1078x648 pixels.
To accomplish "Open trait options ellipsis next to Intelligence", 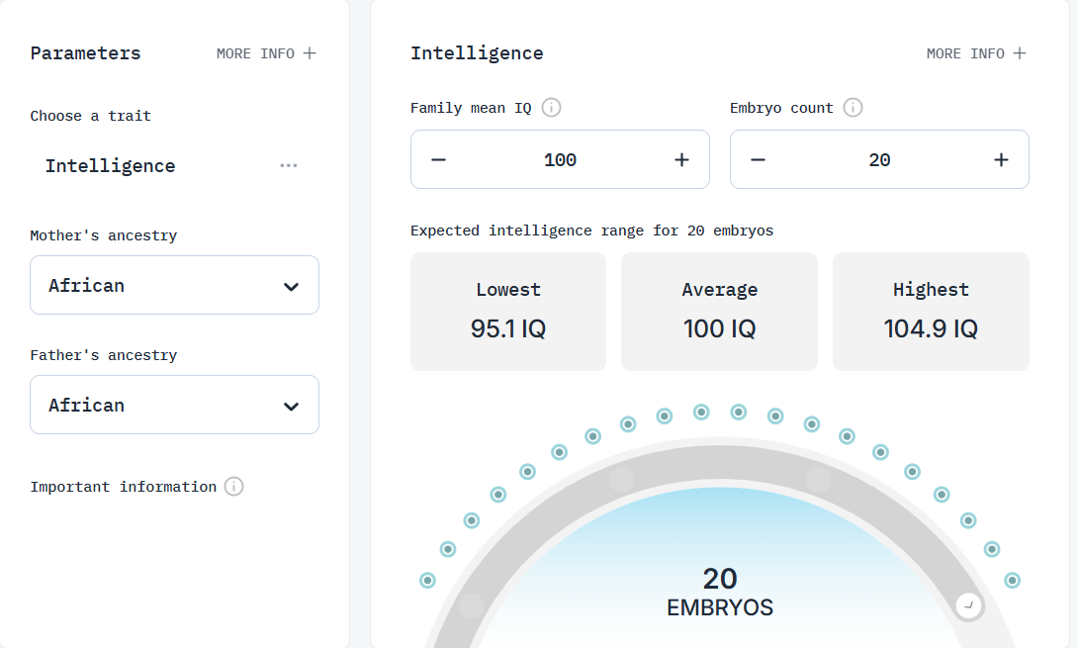I will 289,166.
